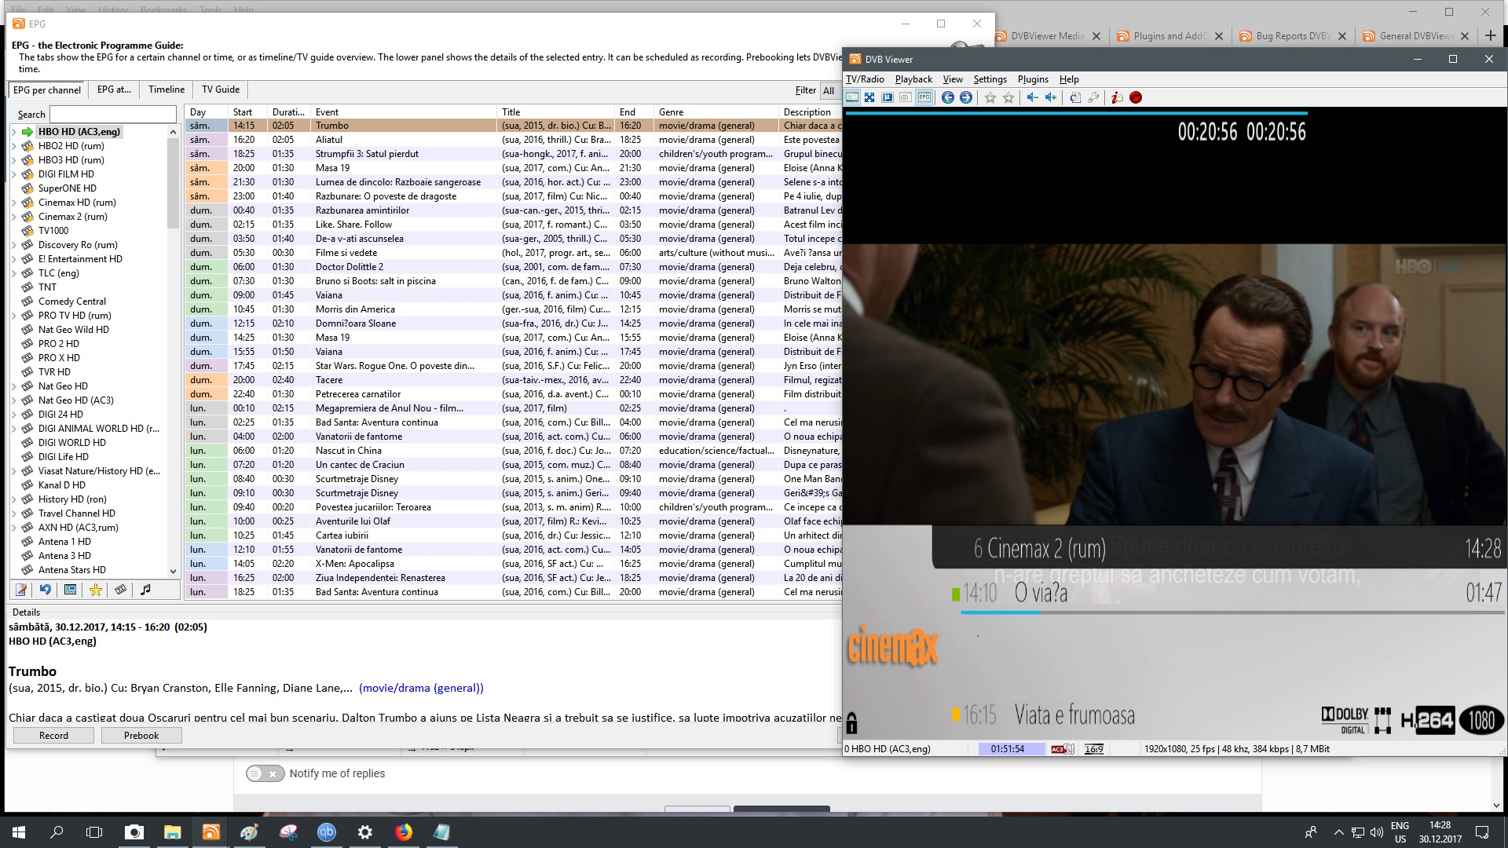This screenshot has height=848, width=1508.
Task: Click the blue undo arrow below channel list
Action: tap(46, 590)
